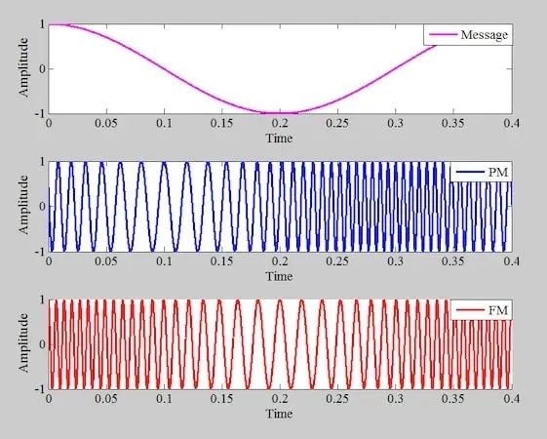This screenshot has height=439, width=547.
Task: Click the red FM legend line
Action: pos(470,310)
